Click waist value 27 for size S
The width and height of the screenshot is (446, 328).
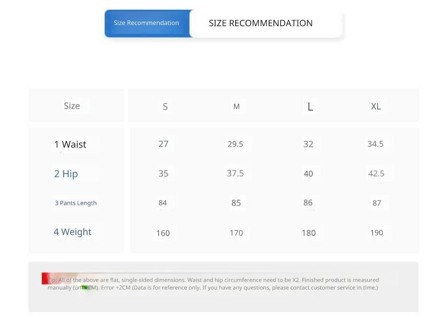coord(163,144)
